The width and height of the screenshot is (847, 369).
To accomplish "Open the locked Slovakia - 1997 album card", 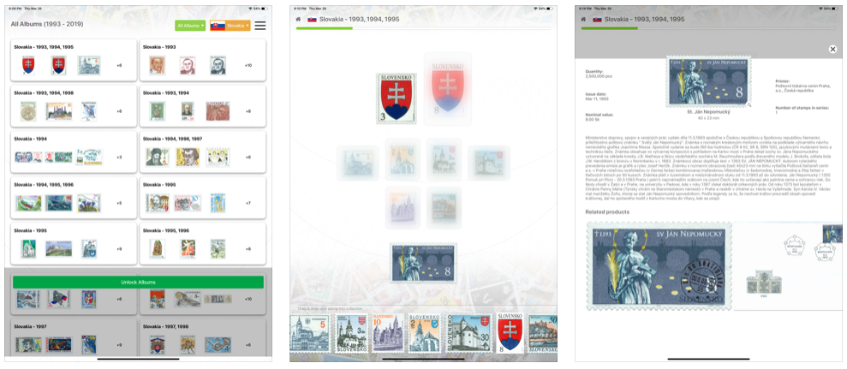I will click(74, 338).
